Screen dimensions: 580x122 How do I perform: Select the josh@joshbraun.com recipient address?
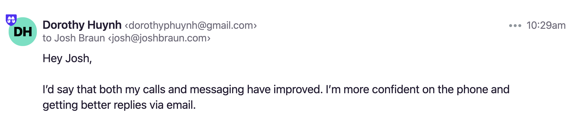(x=159, y=38)
